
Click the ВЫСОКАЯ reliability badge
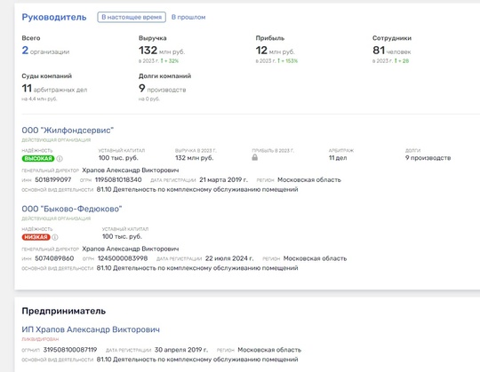point(38,159)
